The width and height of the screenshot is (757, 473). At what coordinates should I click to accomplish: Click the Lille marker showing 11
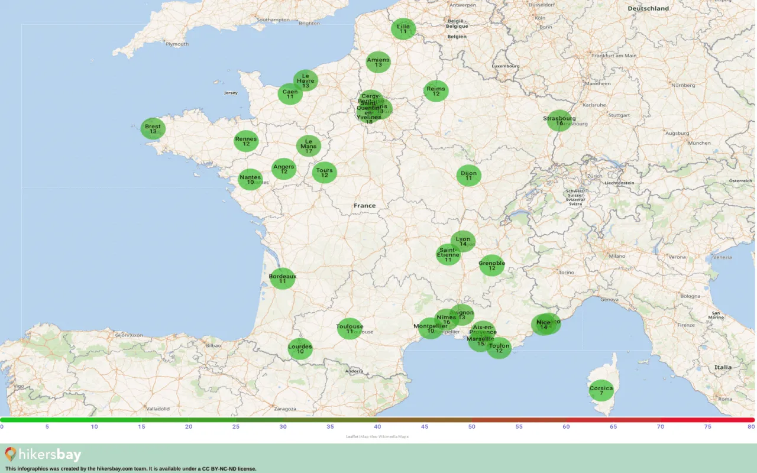point(403,28)
